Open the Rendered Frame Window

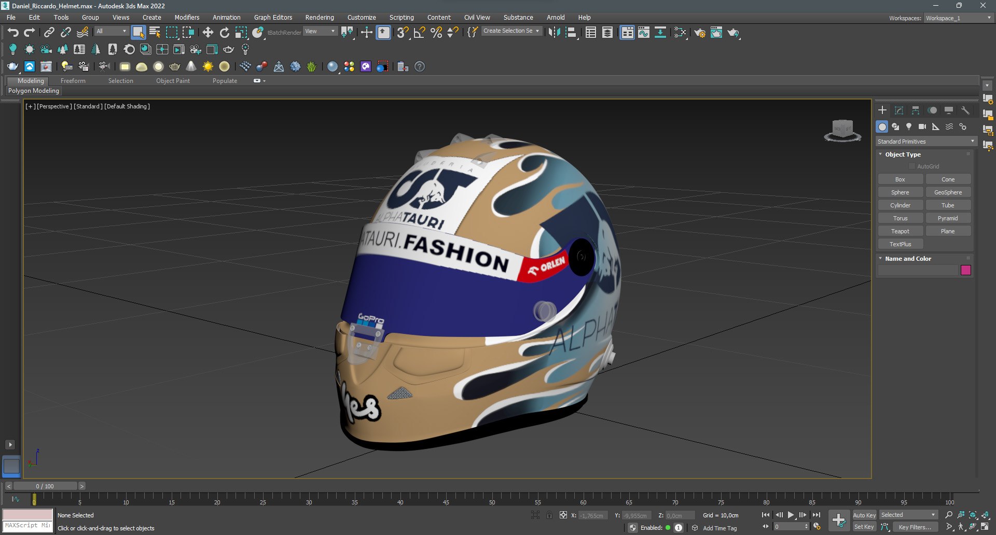coord(716,33)
